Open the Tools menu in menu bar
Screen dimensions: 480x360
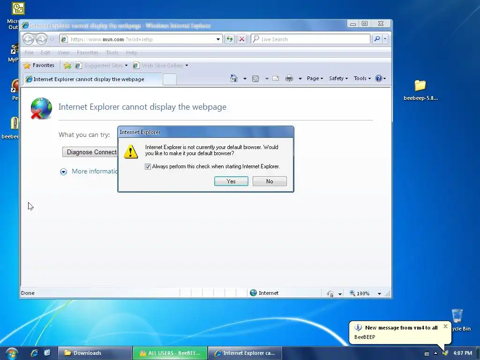112,52
